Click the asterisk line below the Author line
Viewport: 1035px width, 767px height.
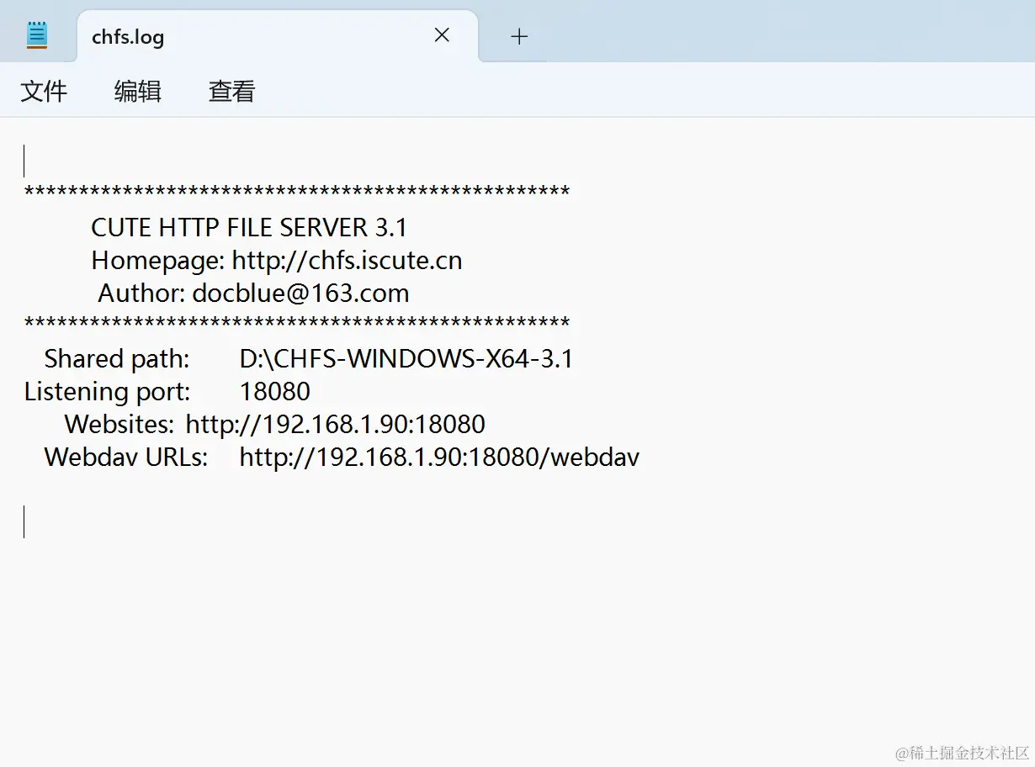[x=297, y=324]
